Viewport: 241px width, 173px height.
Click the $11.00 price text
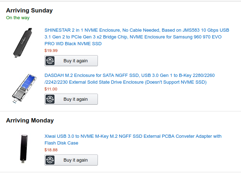(51, 89)
